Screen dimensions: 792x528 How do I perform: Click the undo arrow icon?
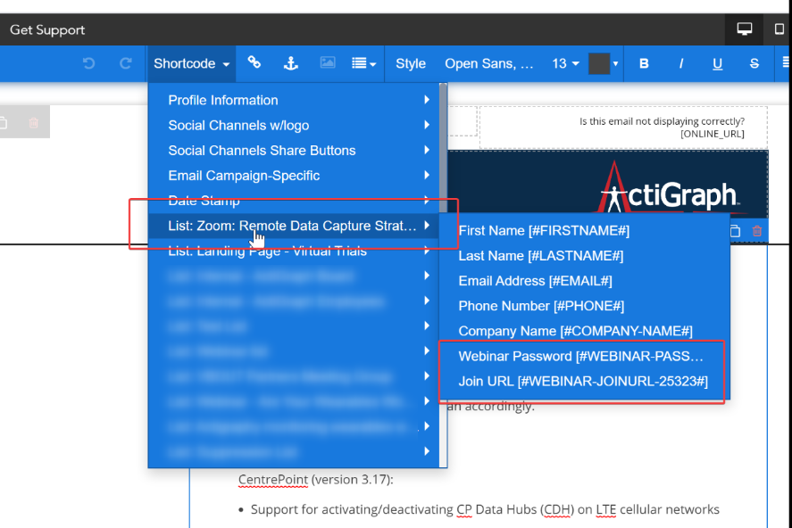(x=89, y=63)
